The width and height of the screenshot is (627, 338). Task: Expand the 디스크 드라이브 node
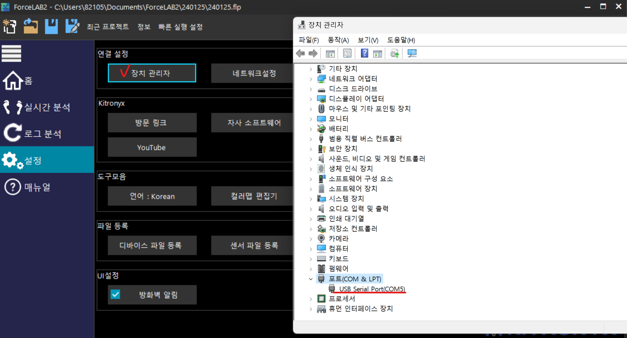click(x=311, y=89)
